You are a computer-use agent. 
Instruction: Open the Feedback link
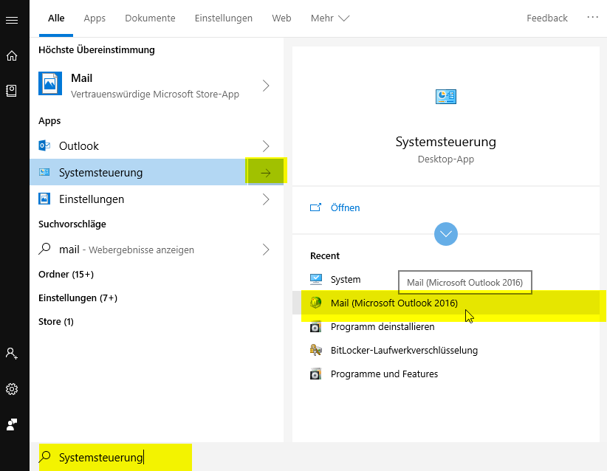point(547,18)
